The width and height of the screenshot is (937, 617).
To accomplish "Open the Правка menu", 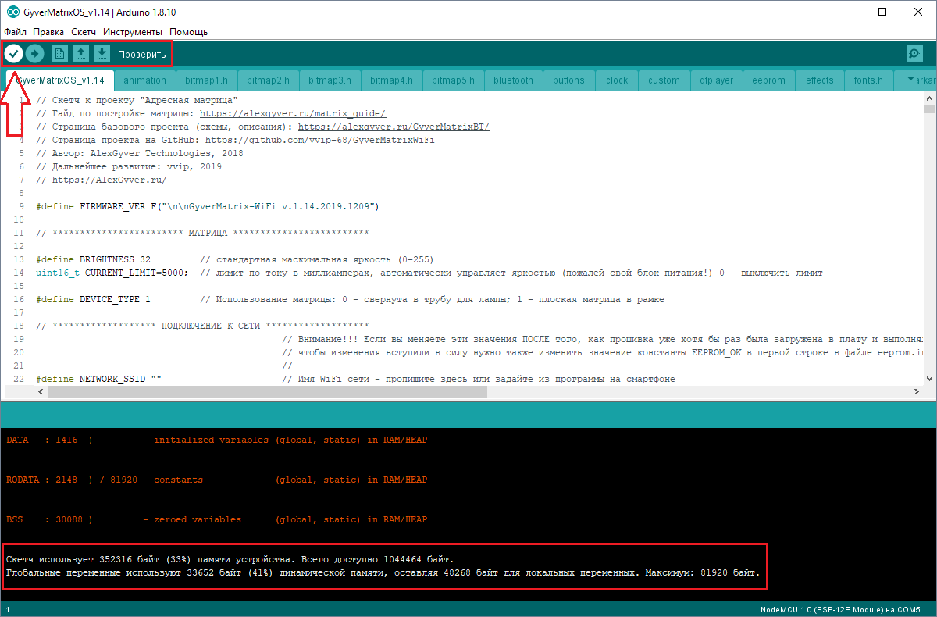I will click(x=48, y=32).
